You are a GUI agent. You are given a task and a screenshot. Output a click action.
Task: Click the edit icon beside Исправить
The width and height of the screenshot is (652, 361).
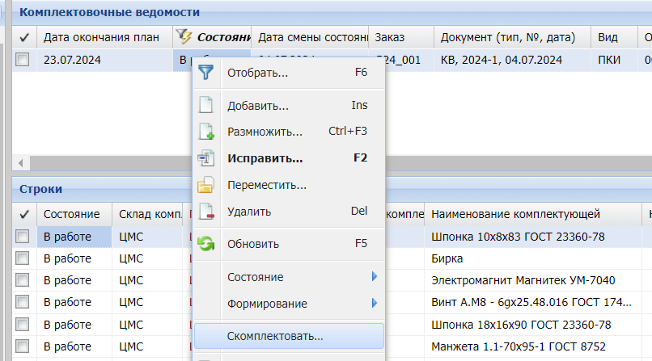point(206,158)
